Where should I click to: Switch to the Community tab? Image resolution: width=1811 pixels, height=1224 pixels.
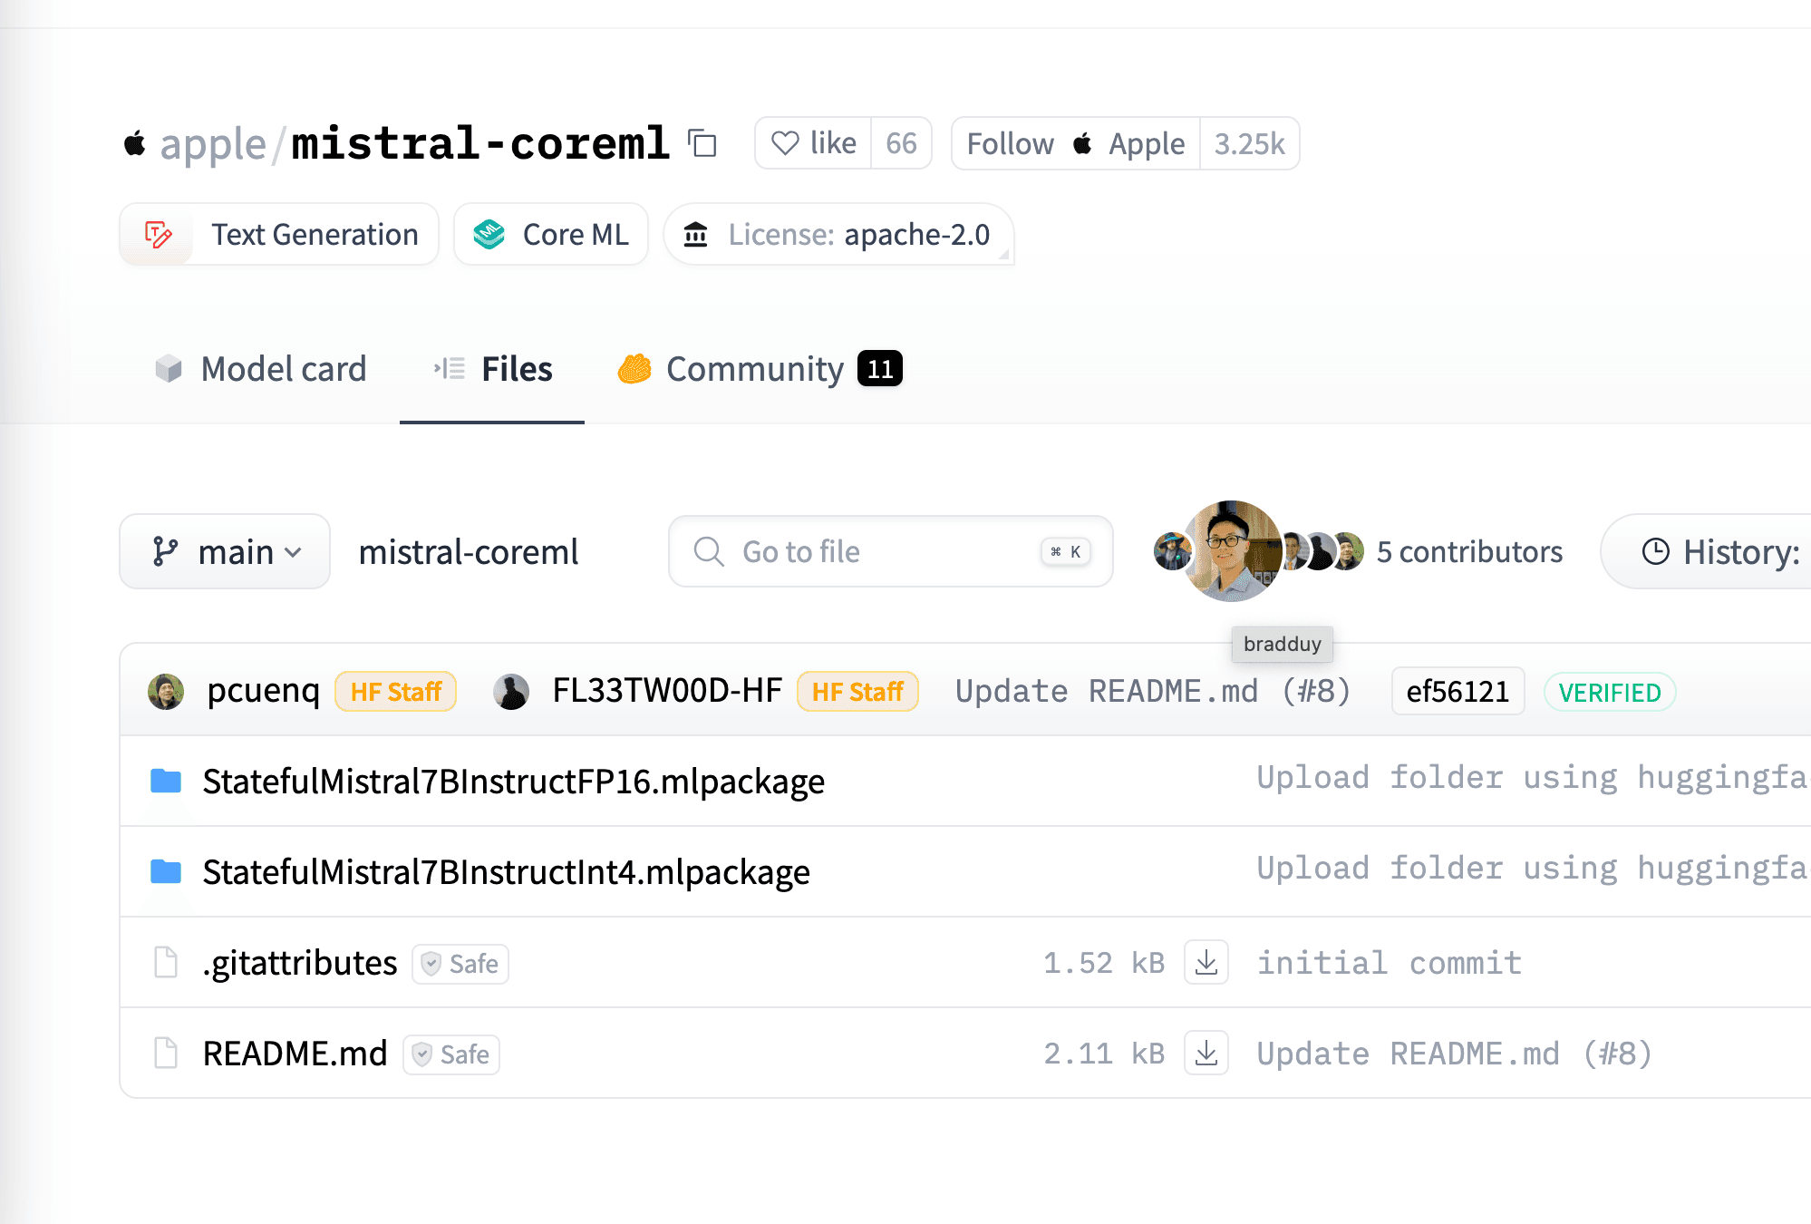pyautogui.click(x=760, y=369)
